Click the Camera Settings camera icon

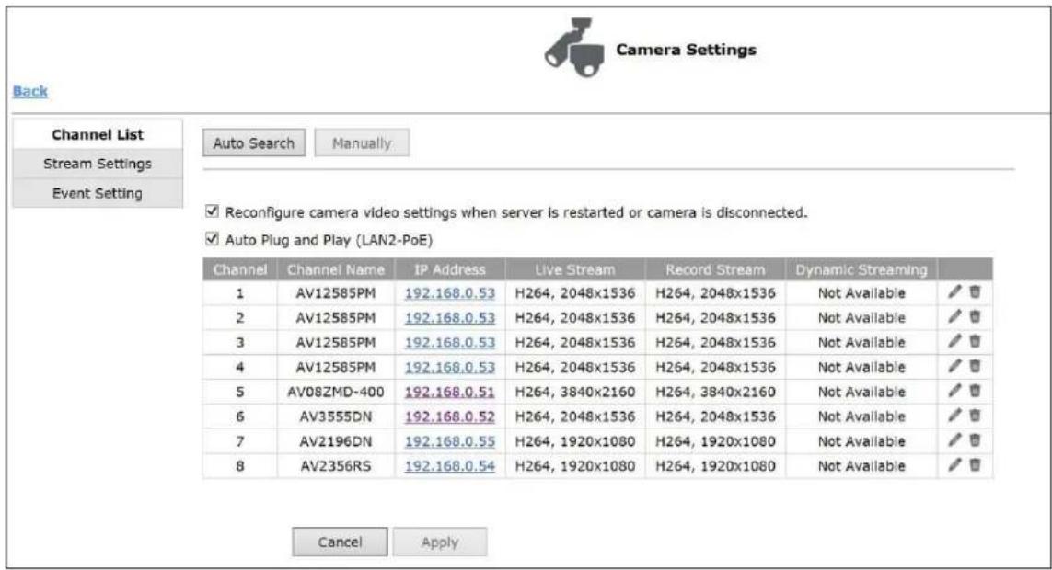(x=574, y=48)
